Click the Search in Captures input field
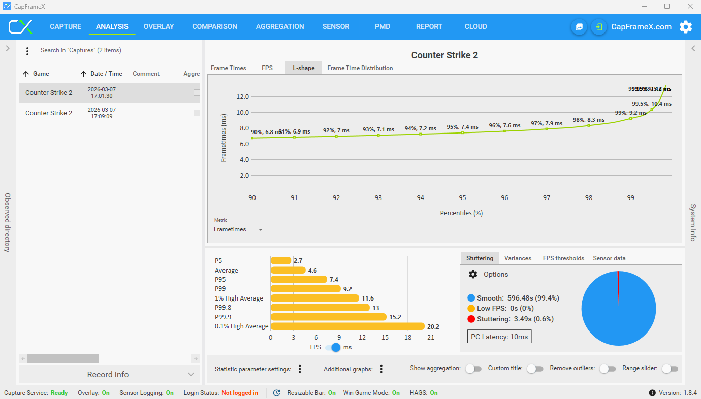701x399 pixels. pyautogui.click(x=119, y=50)
